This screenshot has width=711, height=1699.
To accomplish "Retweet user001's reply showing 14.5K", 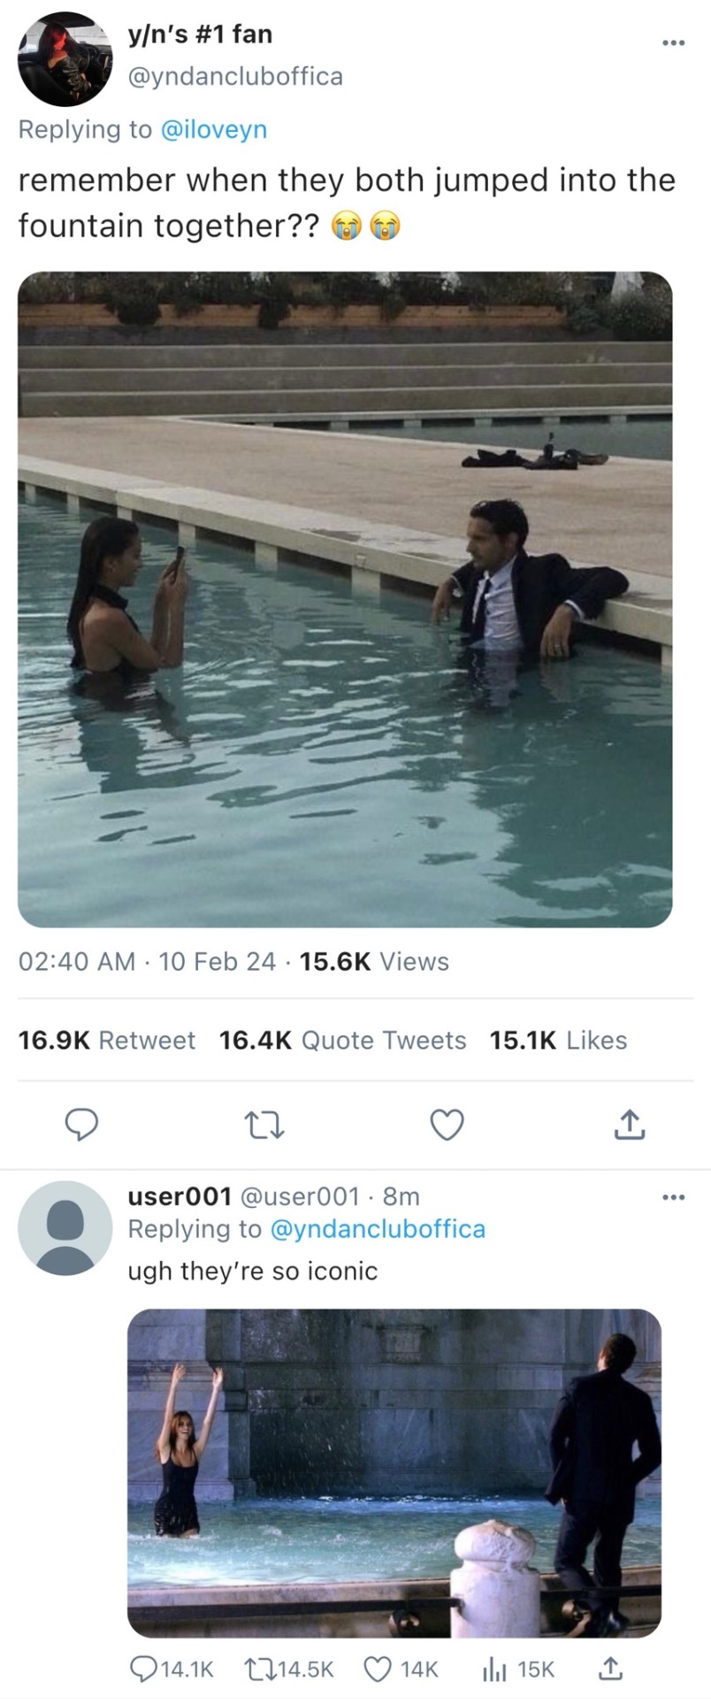I will click(258, 1669).
